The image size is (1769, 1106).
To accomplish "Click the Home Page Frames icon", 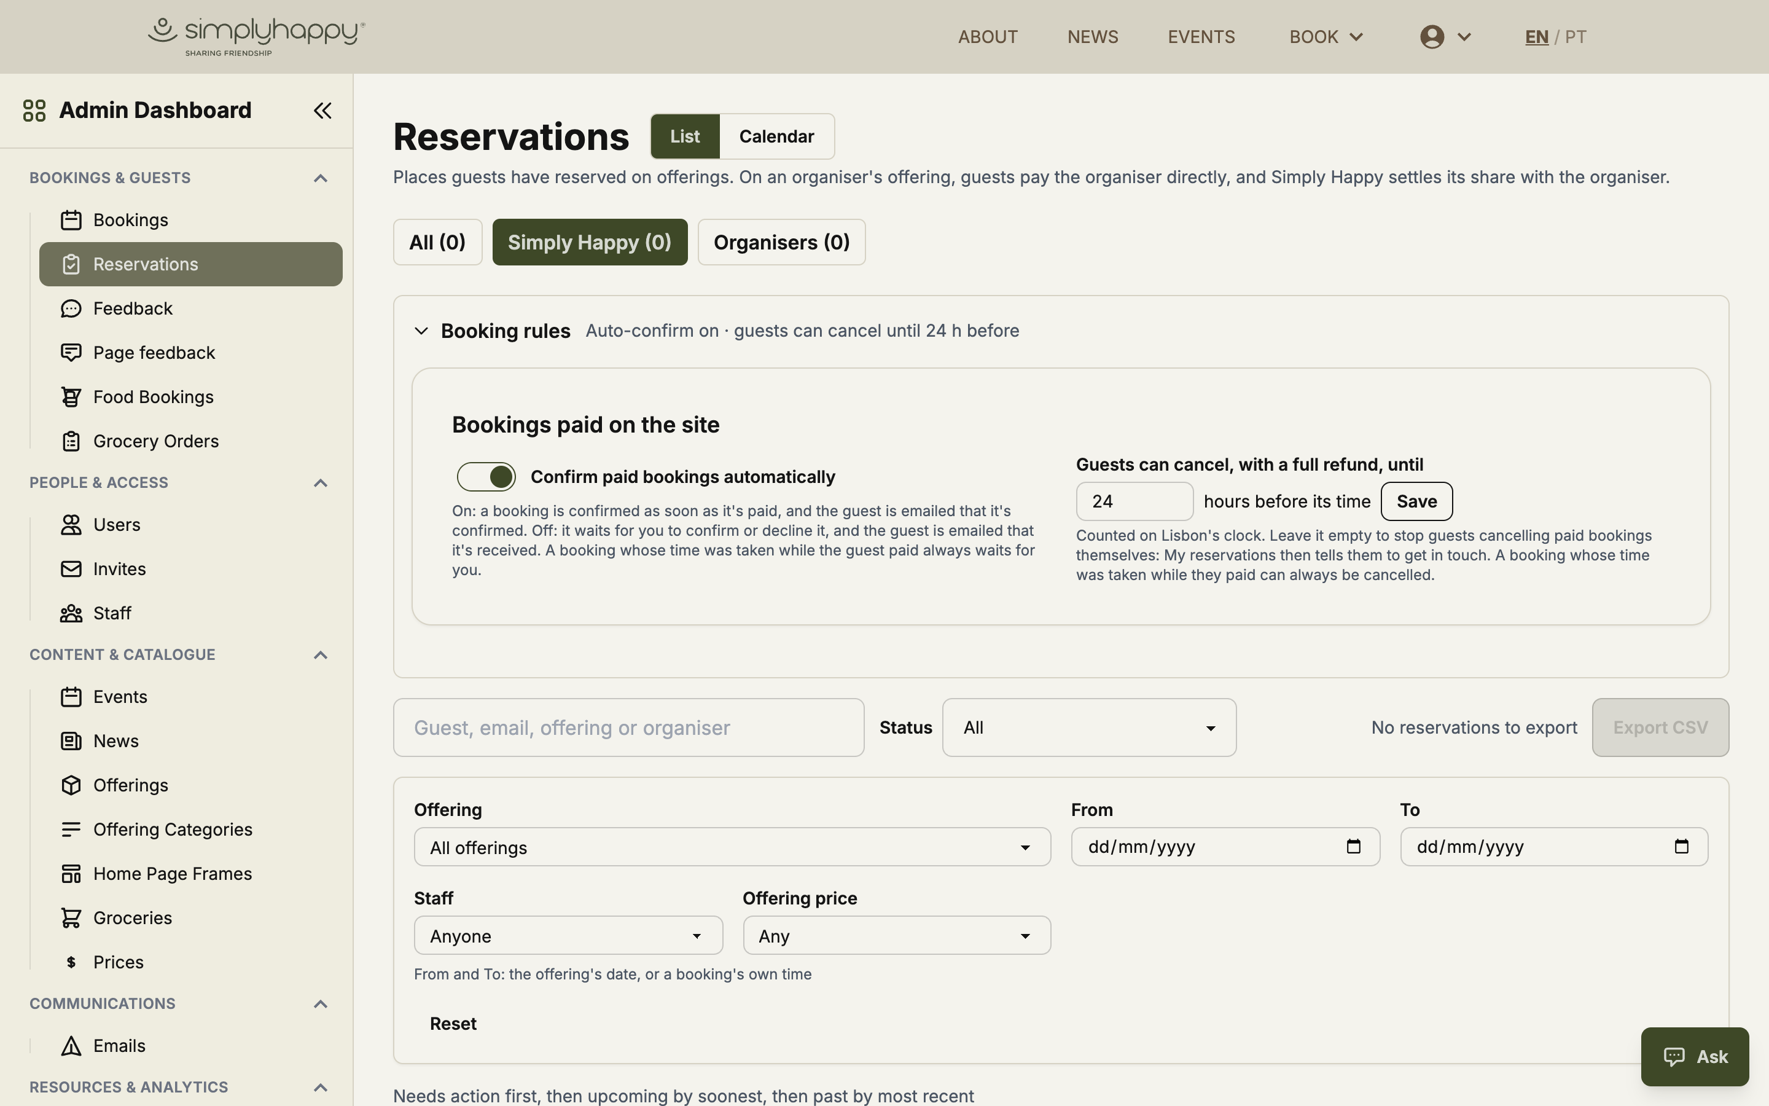I will pos(71,873).
